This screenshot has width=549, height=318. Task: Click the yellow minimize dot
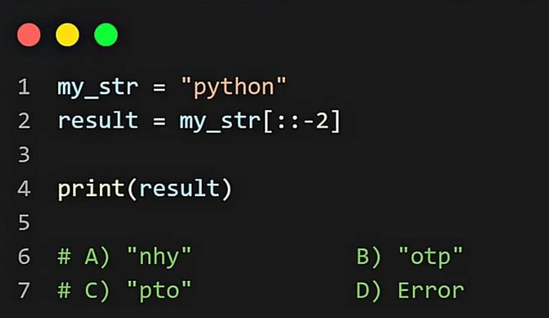point(67,34)
